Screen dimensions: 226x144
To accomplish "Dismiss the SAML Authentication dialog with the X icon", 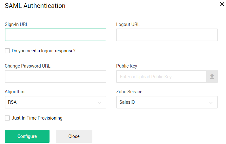I will (x=222, y=4).
